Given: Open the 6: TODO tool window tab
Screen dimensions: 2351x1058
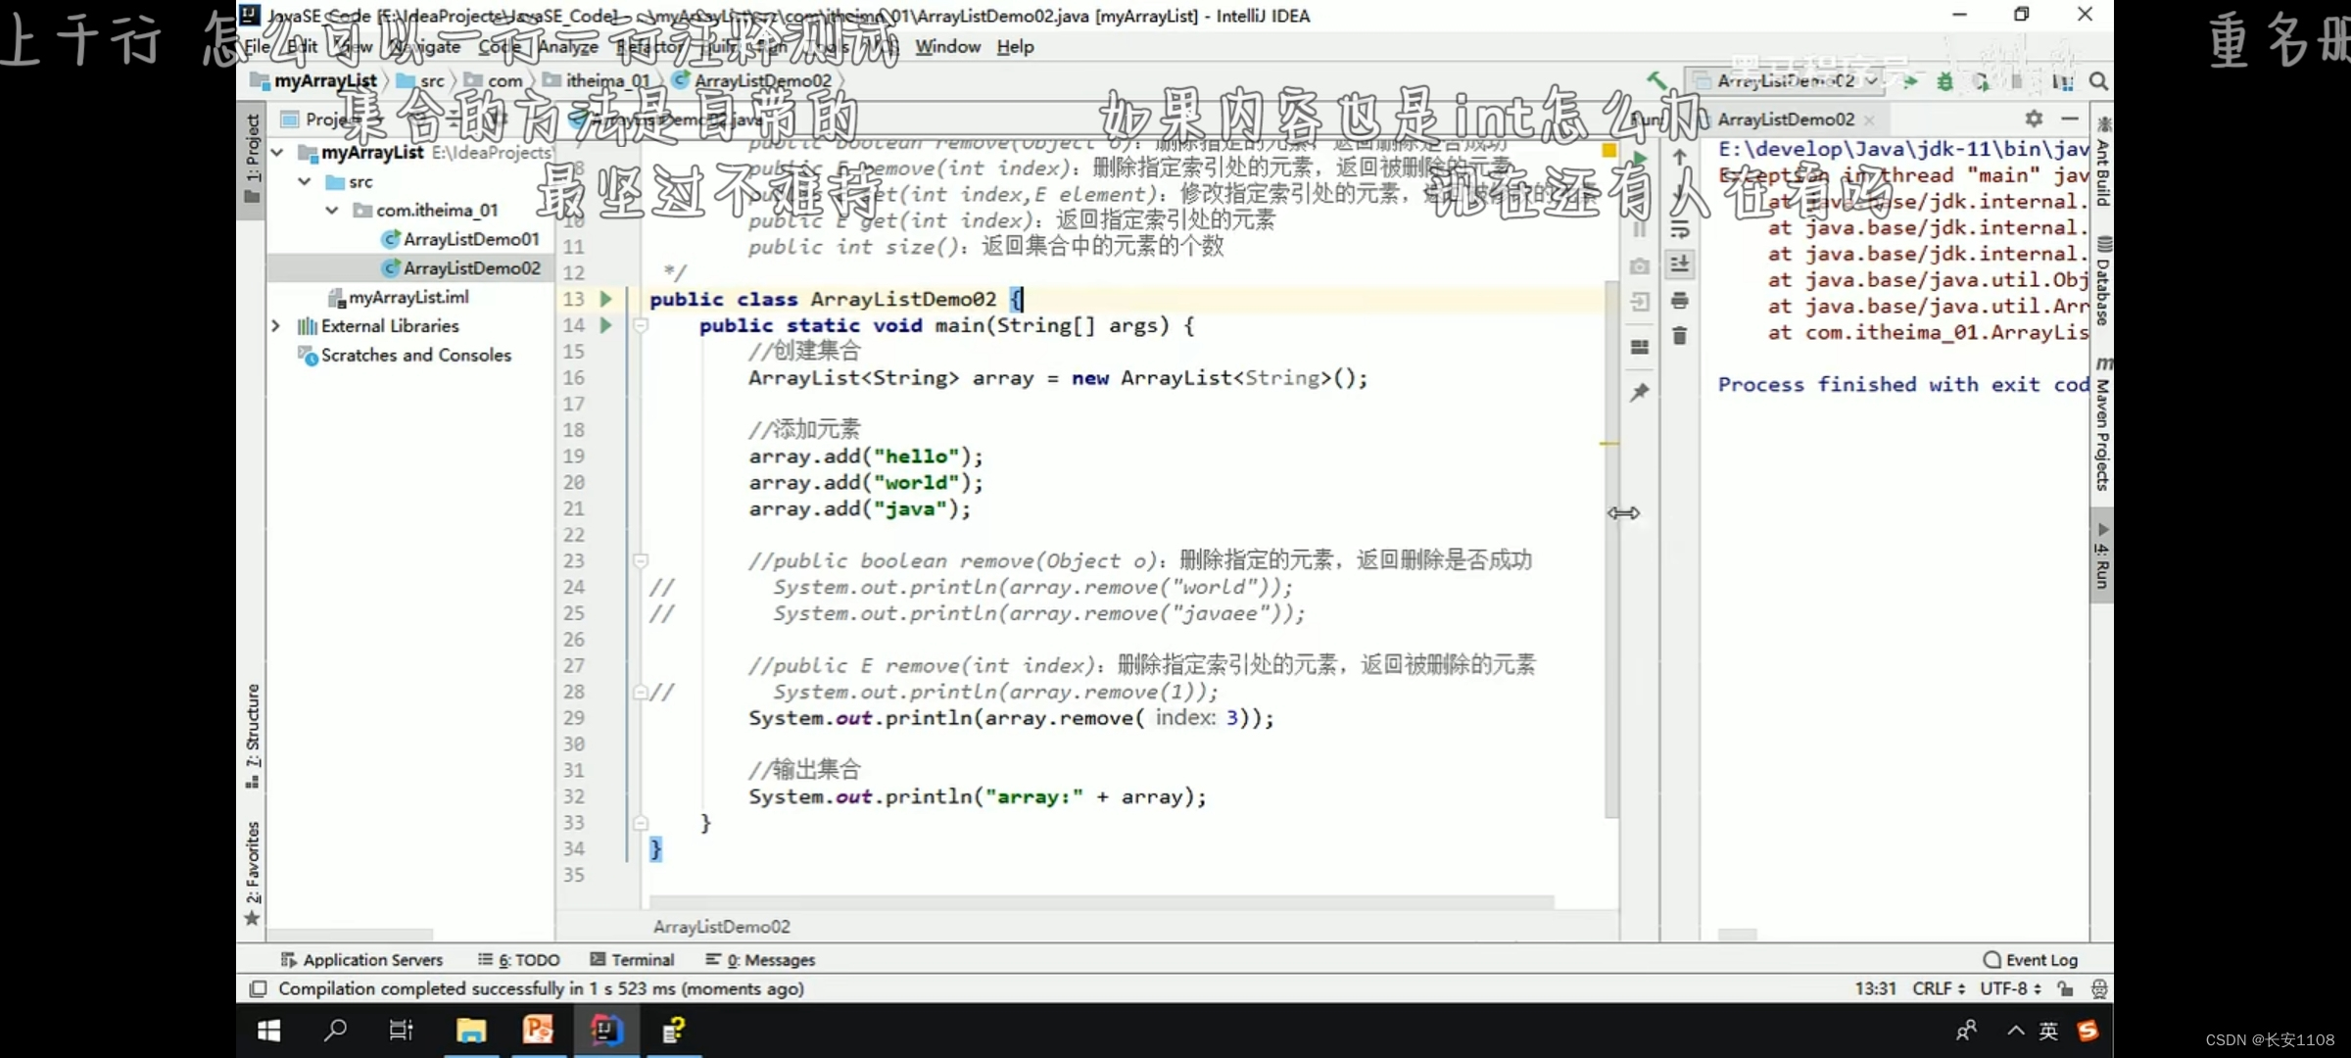Looking at the screenshot, I should click(519, 960).
